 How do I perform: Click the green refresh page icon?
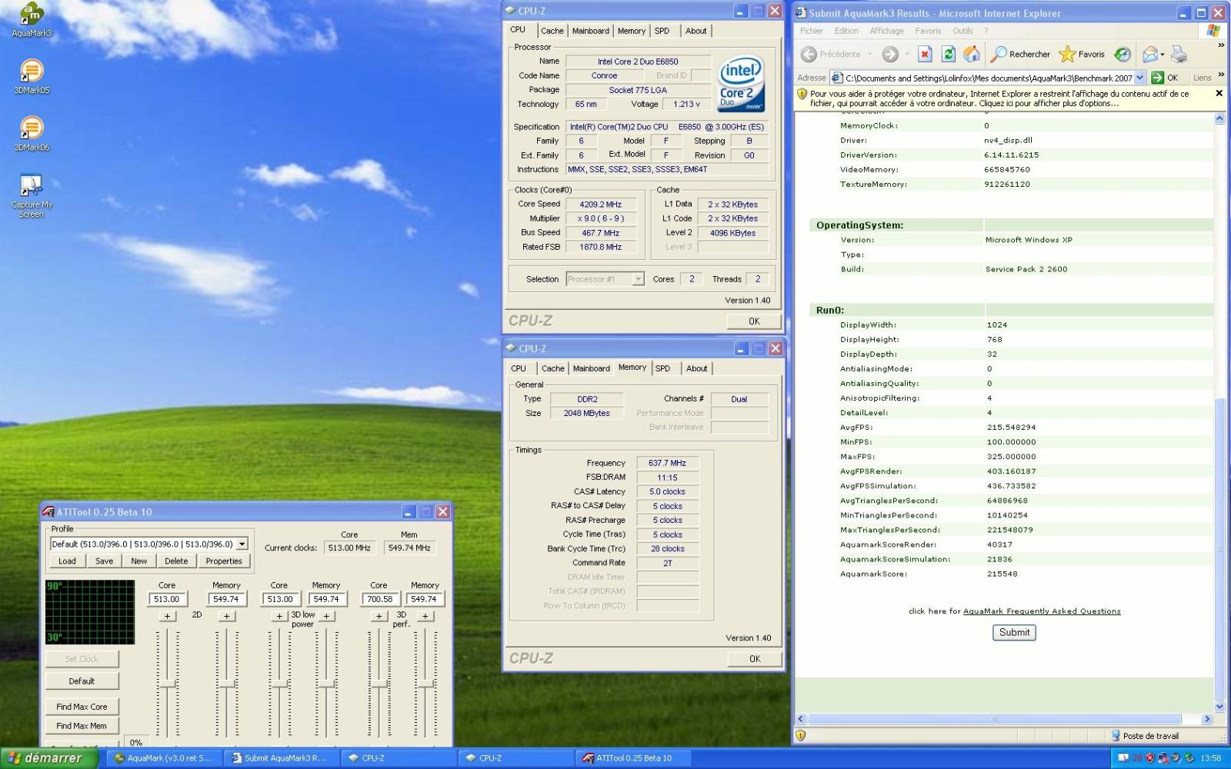949,54
